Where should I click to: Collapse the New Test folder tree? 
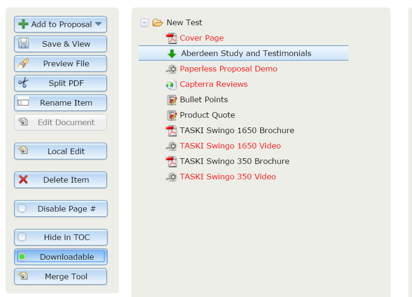(x=144, y=22)
